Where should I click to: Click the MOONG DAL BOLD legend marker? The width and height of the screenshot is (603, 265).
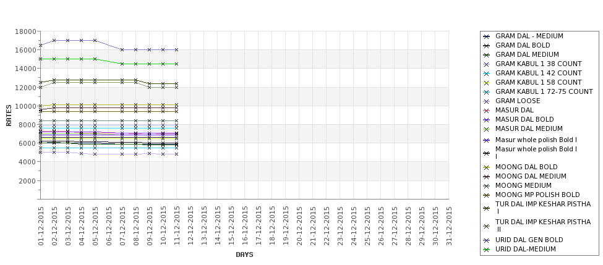coord(487,167)
